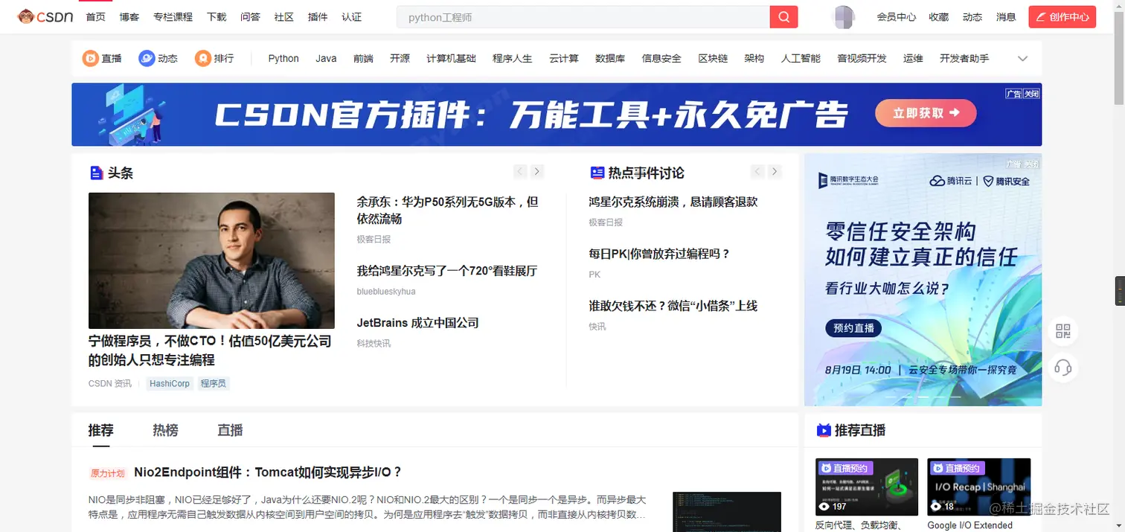Click the 立即获取 banner button
Screen dimensions: 1125x532
(926, 114)
